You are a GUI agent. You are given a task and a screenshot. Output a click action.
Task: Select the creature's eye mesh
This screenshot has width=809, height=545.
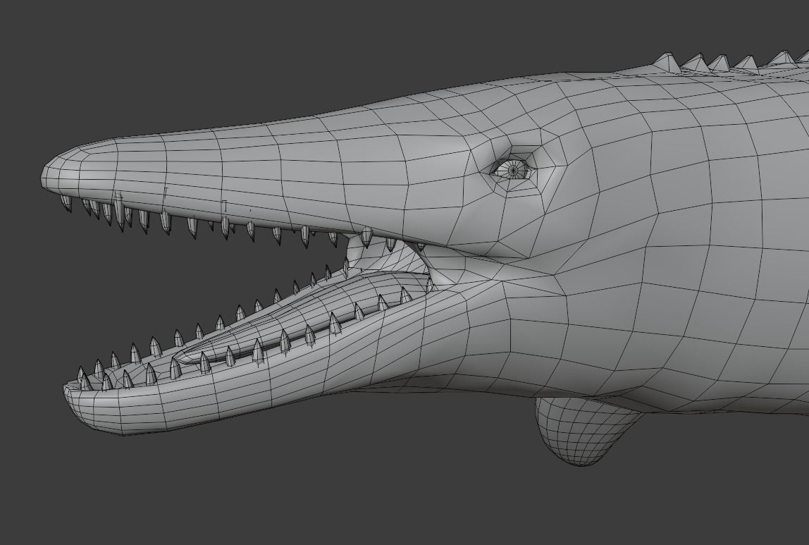tap(513, 169)
